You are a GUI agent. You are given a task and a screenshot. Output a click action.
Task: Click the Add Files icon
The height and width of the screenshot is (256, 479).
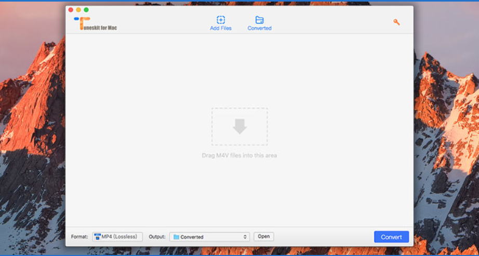point(221,20)
